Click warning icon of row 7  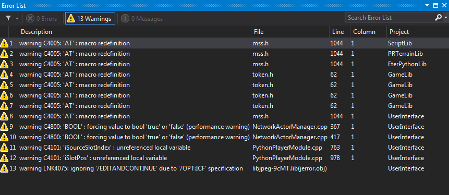4,106
